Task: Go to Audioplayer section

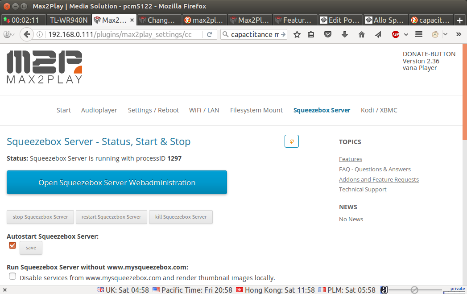Action: pyautogui.click(x=99, y=110)
